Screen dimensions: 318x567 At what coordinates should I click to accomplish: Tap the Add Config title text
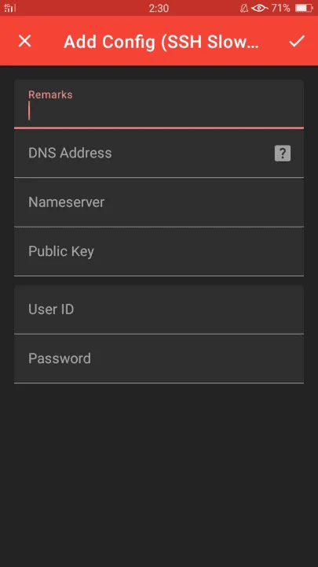tap(161, 43)
